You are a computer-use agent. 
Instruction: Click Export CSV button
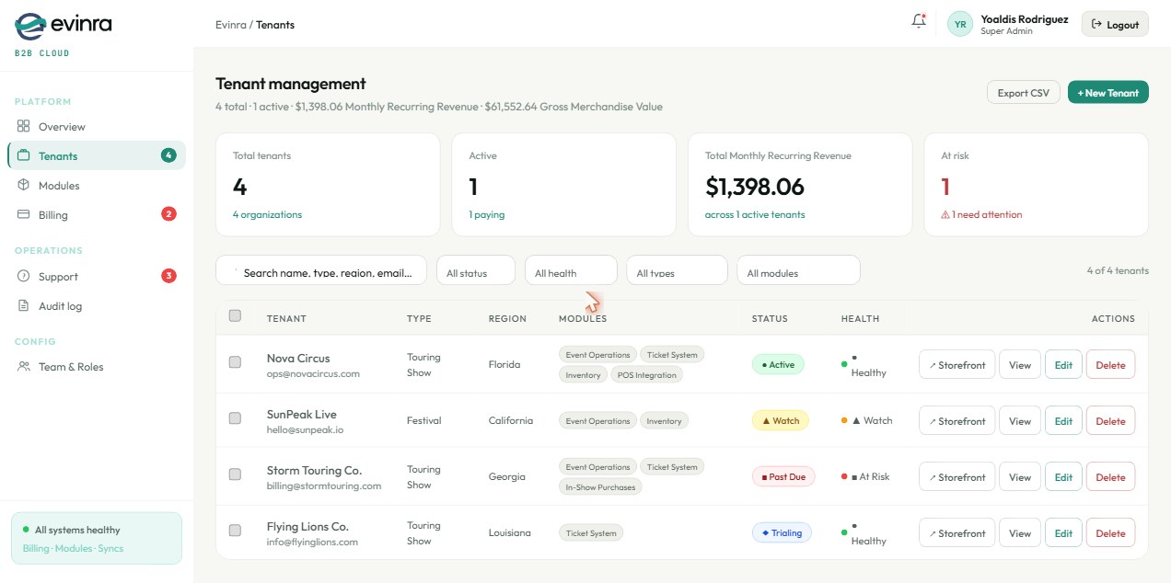pyautogui.click(x=1023, y=93)
